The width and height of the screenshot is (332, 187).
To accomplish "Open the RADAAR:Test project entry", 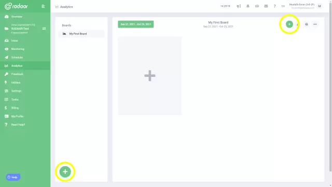I will 20,29.
